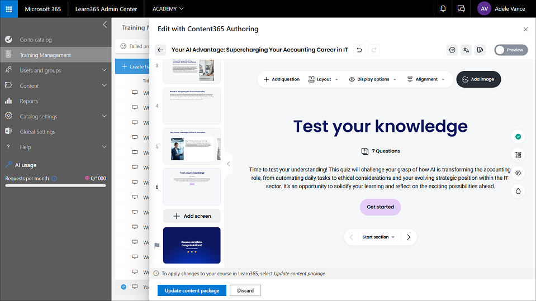The width and height of the screenshot is (536, 301).
Task: Open Go to catalog in sidebar
Action: pyautogui.click(x=35, y=40)
